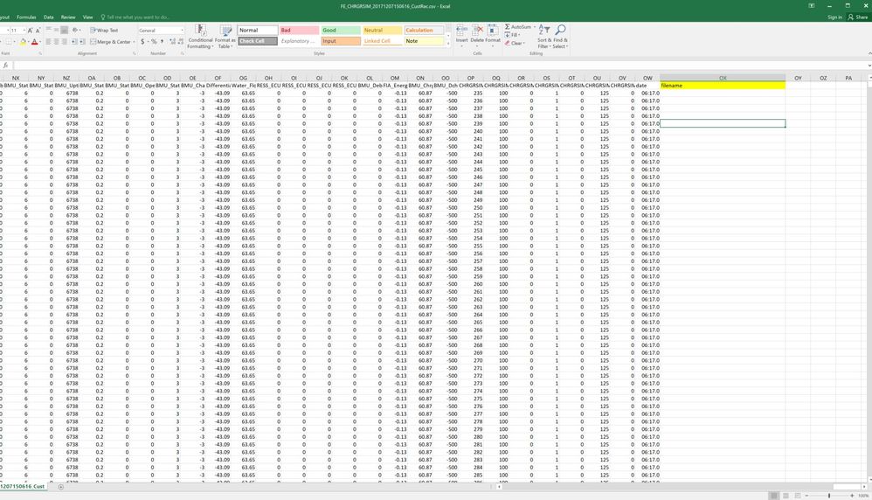This screenshot has width=872, height=500.
Task: Open Ribbon Display Options icon
Action: [812, 5]
